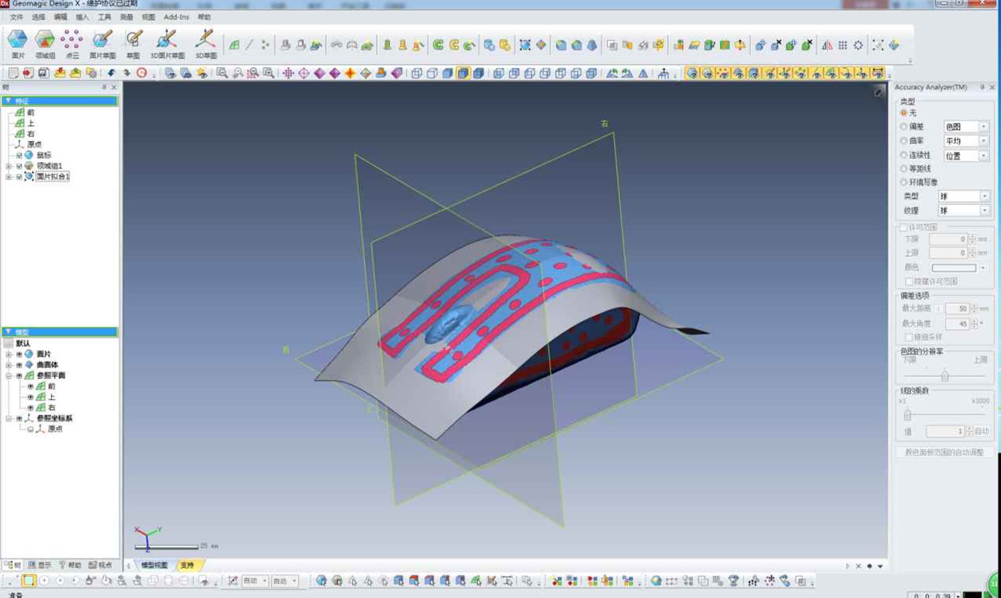Click the green reference plane icon in ribbon
Screen dimensions: 1001x598
pos(234,46)
